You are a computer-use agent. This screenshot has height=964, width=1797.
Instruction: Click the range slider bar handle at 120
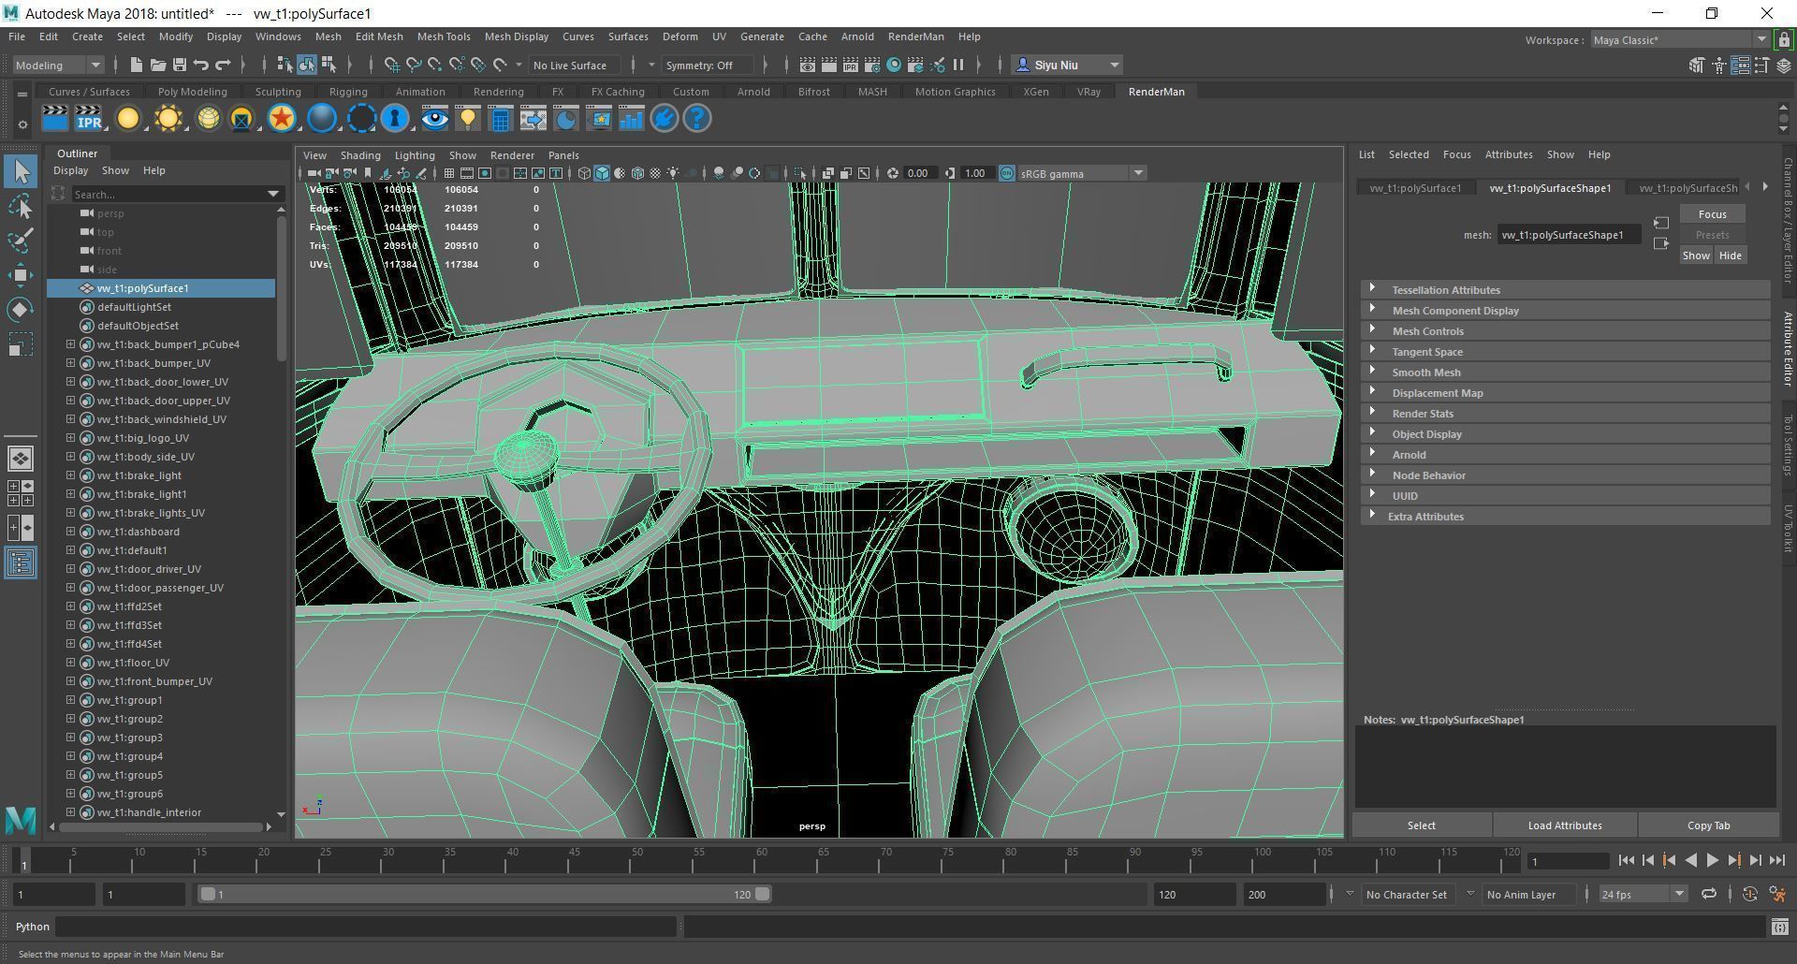[x=763, y=895]
